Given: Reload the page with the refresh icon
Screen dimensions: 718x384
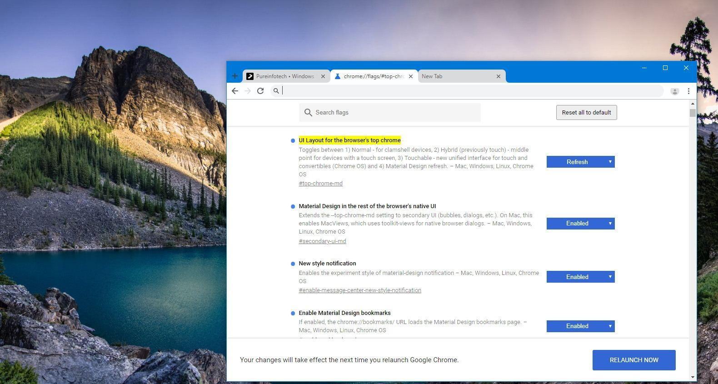Looking at the screenshot, I should (x=260, y=91).
